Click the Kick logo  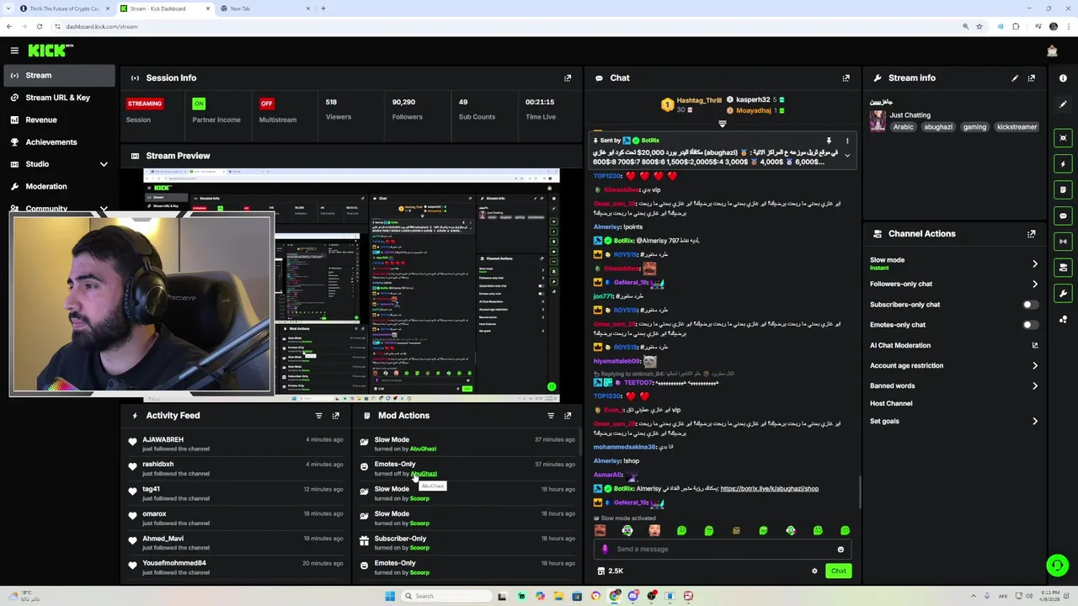point(50,50)
